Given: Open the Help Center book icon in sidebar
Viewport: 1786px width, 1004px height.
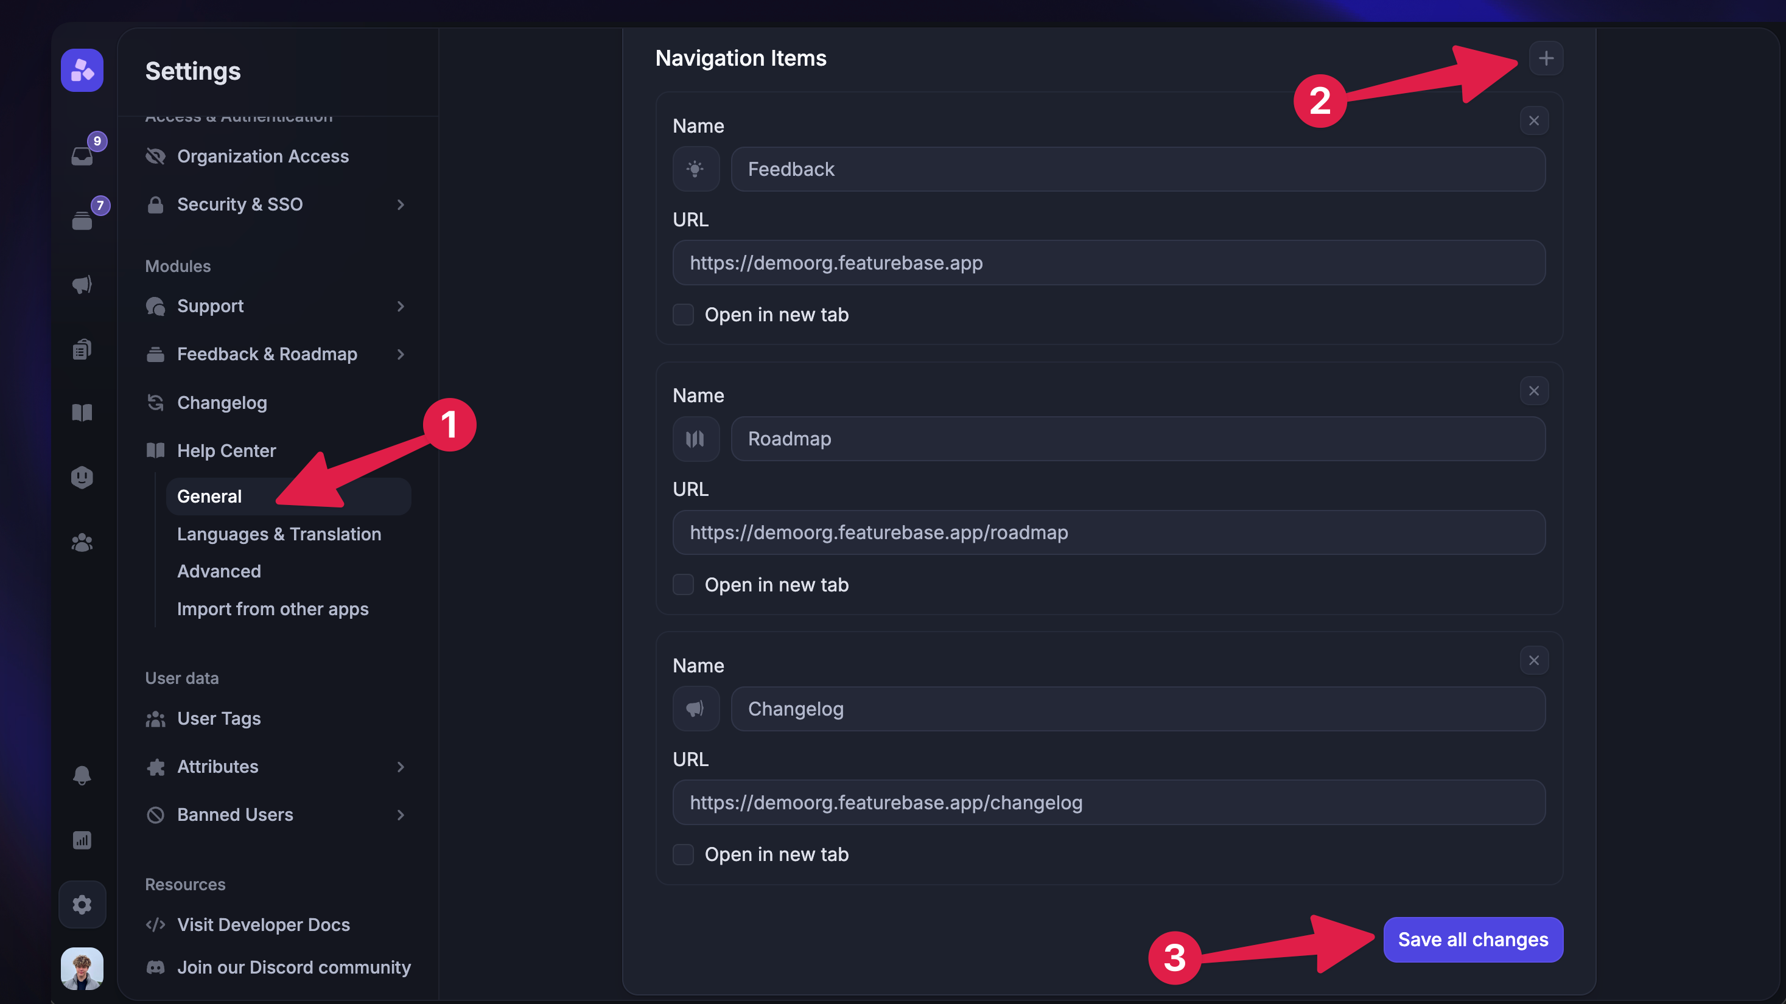Looking at the screenshot, I should coord(82,413).
